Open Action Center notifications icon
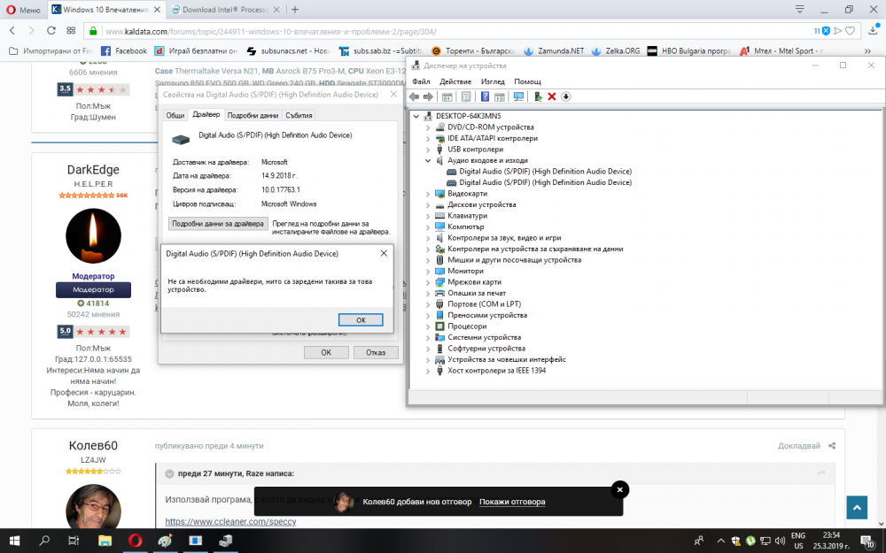This screenshot has height=553, width=886. tap(868, 541)
